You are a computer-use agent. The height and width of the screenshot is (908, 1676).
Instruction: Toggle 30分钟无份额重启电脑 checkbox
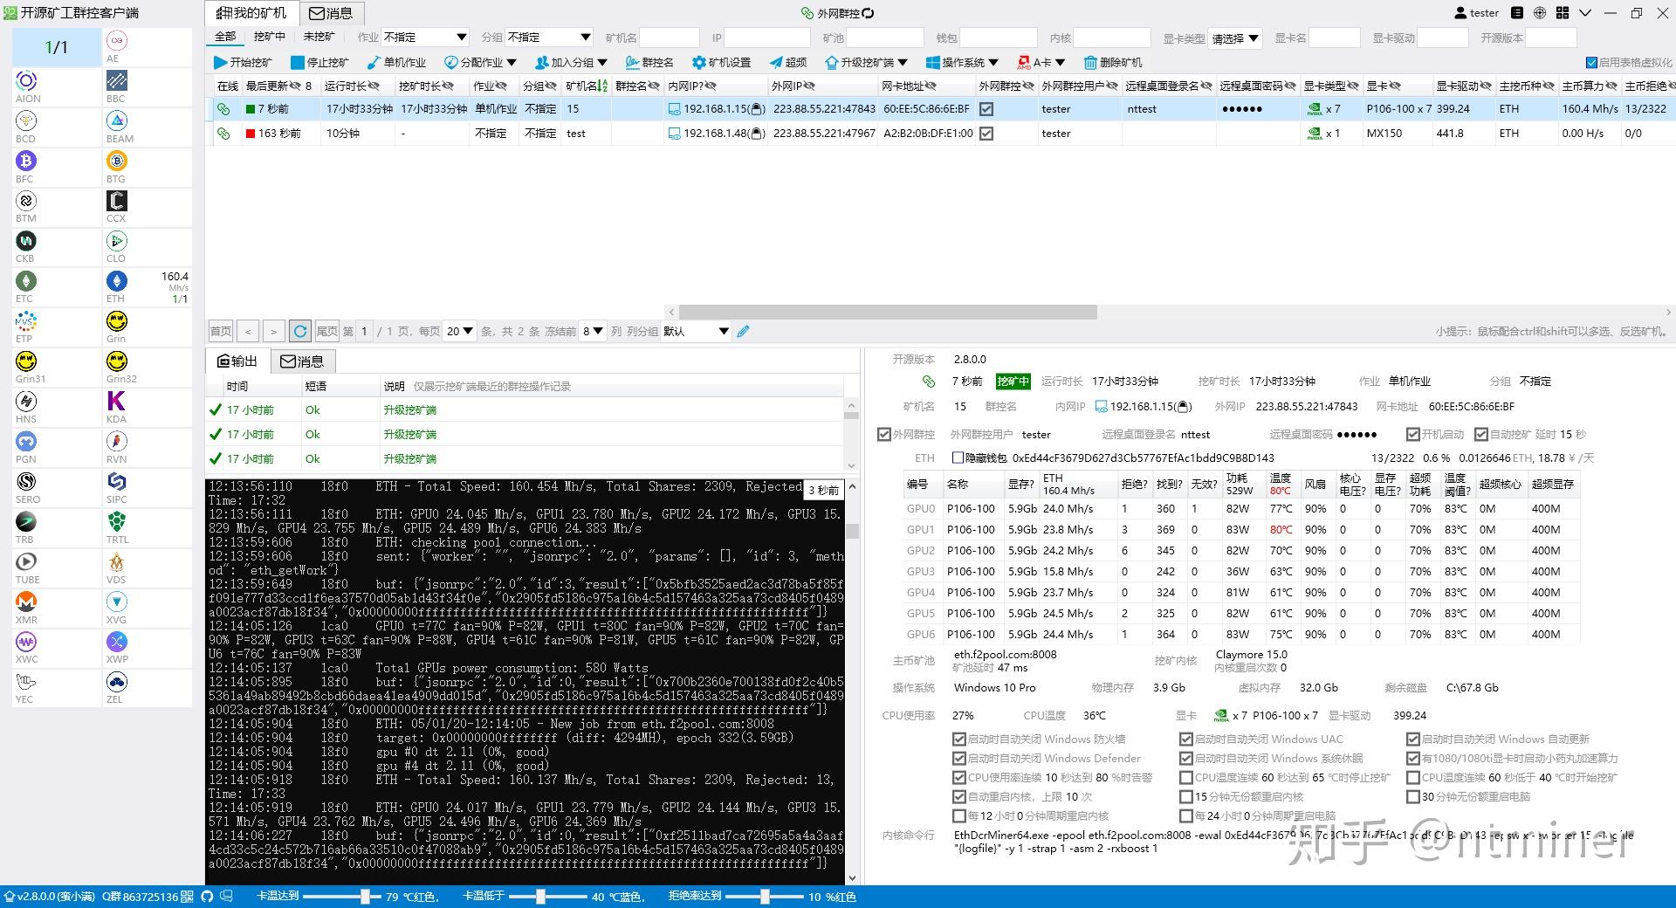click(x=1413, y=796)
